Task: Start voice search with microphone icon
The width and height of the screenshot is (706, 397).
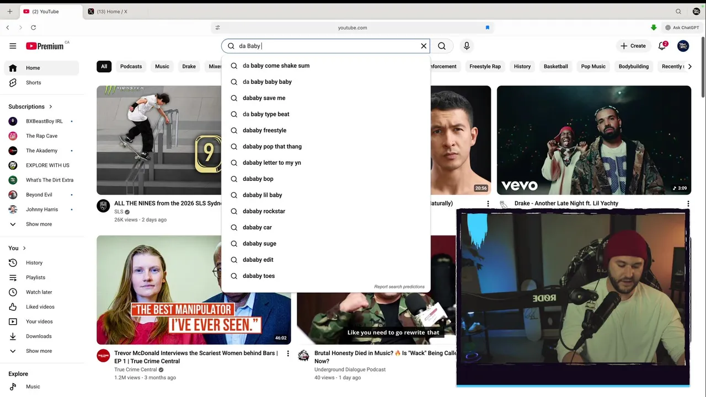Action: pyautogui.click(x=467, y=46)
